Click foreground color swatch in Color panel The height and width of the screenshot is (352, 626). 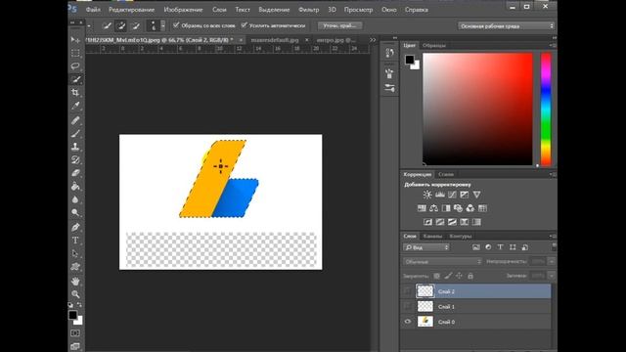(410, 60)
